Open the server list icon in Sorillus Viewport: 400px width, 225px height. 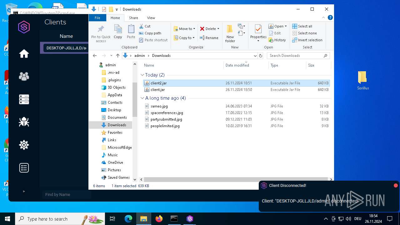point(24,99)
